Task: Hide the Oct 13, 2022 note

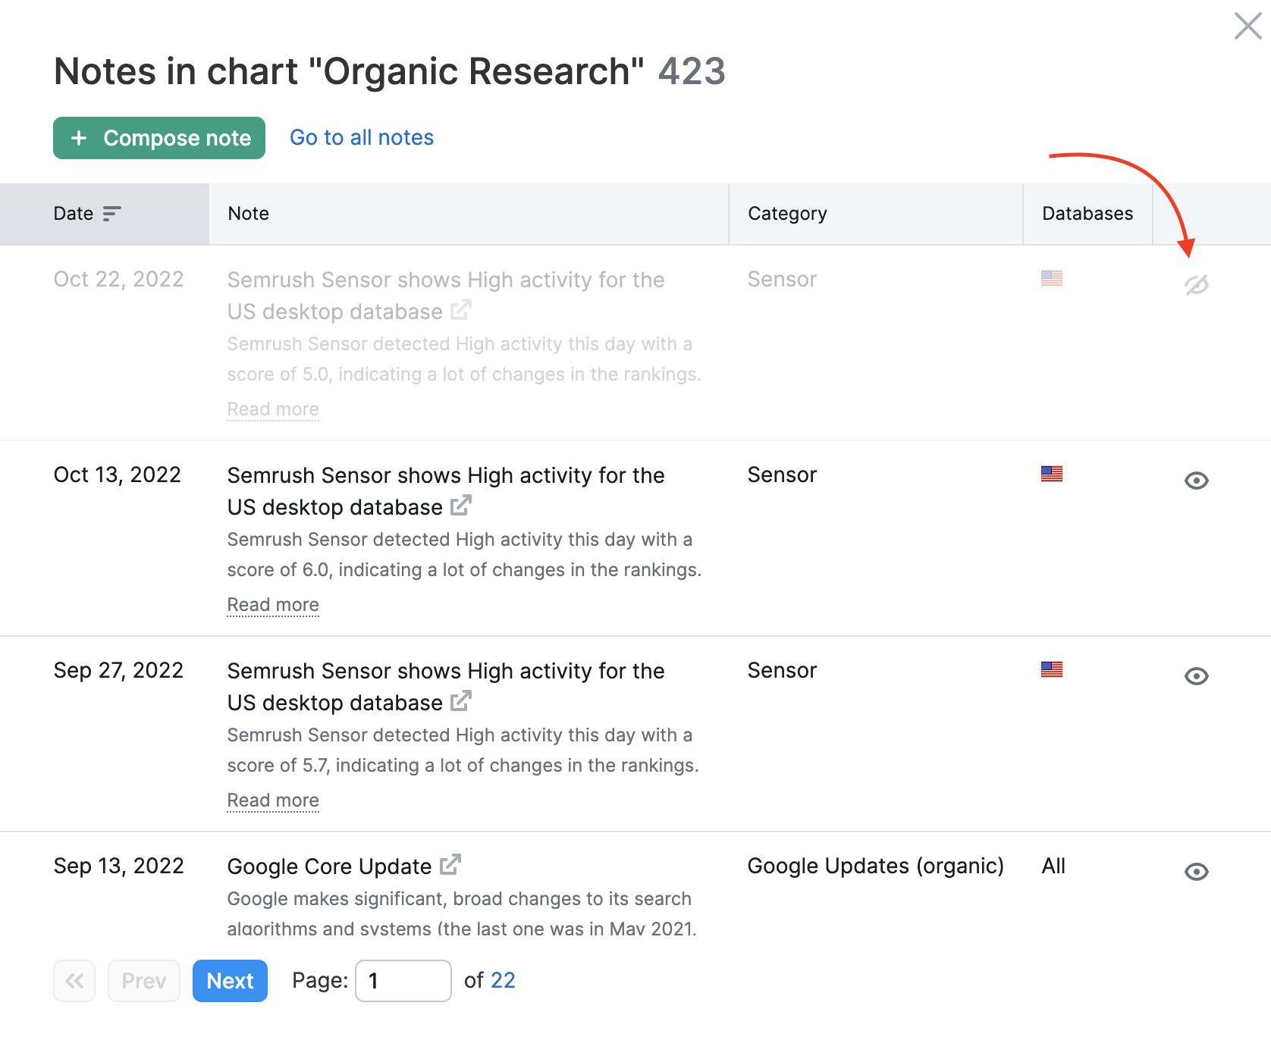Action: pos(1196,481)
